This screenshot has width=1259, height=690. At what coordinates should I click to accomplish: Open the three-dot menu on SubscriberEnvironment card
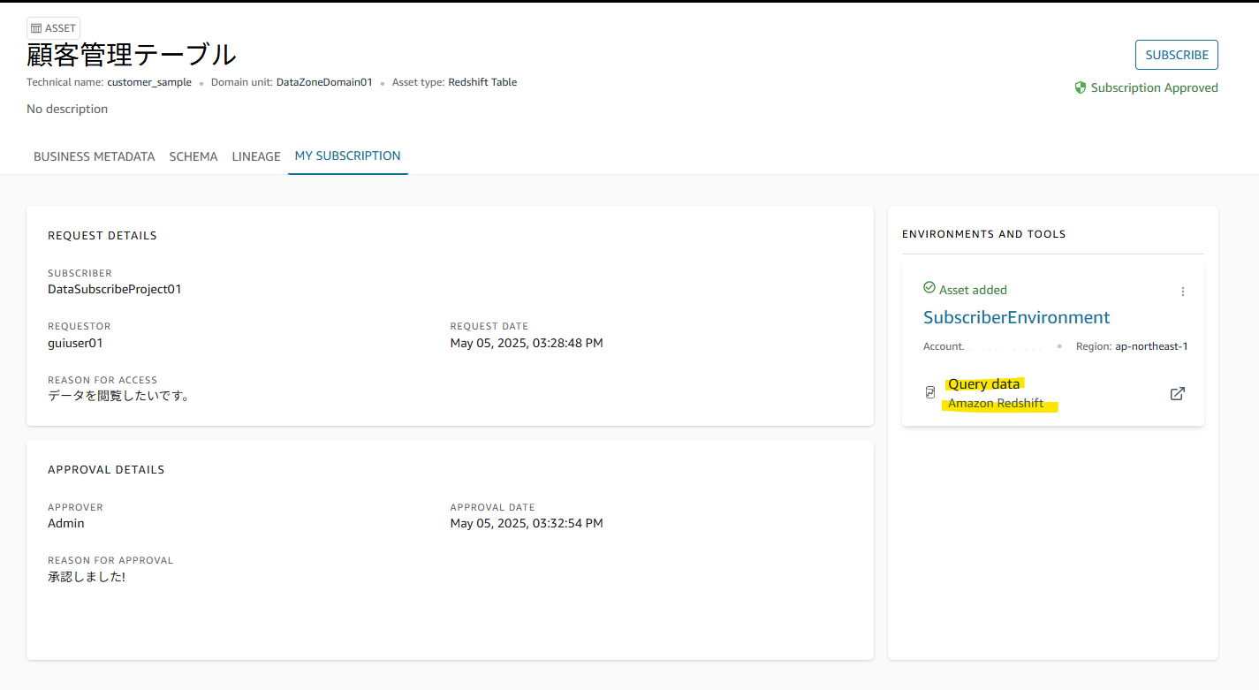coord(1183,292)
